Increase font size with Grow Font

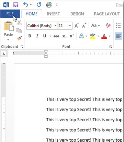[77, 26]
